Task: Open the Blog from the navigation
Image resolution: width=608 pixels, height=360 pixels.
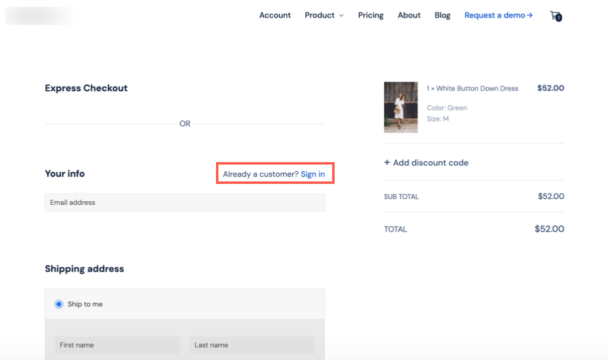Action: (x=442, y=15)
